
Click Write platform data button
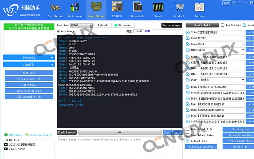[29, 79]
